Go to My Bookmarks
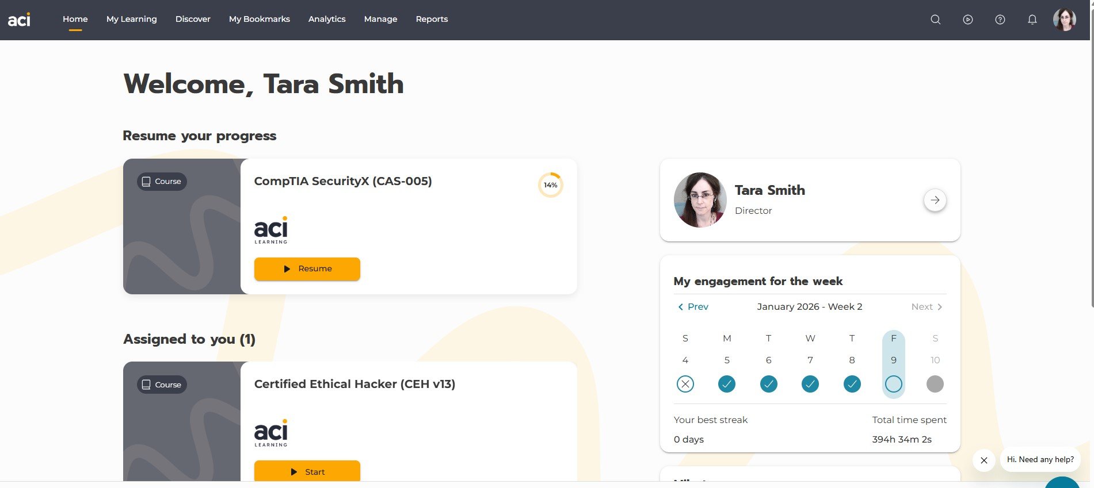 [260, 19]
